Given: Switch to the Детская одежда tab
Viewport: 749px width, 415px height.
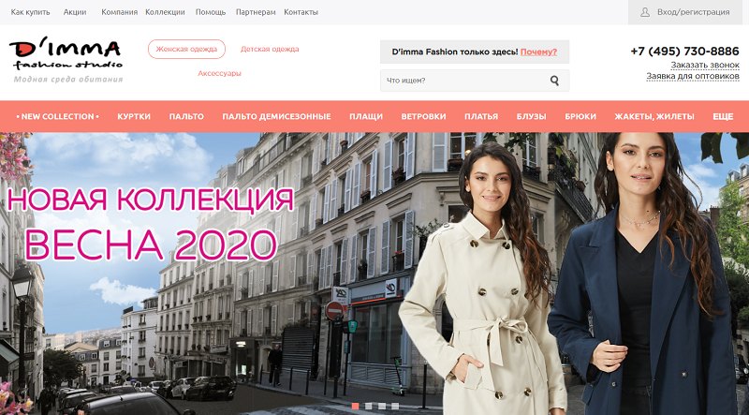Looking at the screenshot, I should coord(270,49).
